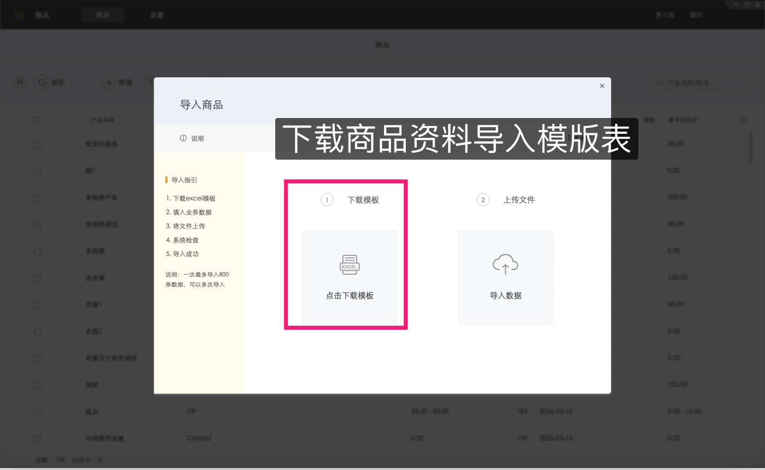
Task: Click the grid view icon at far left
Action: (20, 82)
